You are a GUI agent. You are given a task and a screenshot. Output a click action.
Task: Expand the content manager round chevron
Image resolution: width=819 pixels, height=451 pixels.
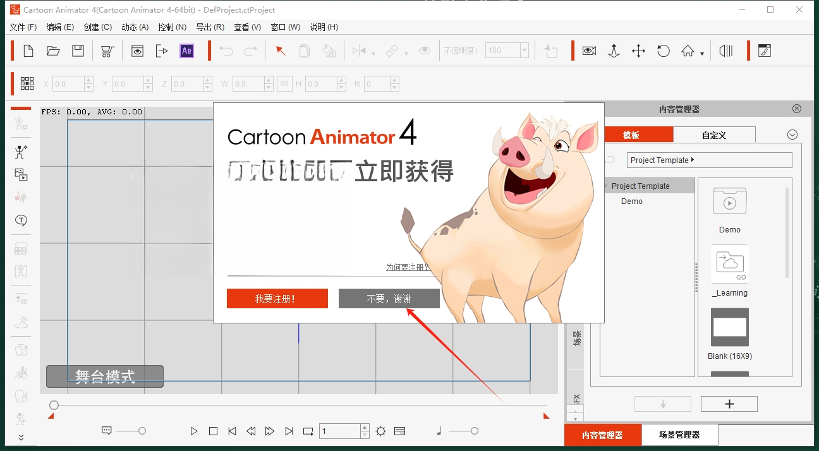point(792,135)
